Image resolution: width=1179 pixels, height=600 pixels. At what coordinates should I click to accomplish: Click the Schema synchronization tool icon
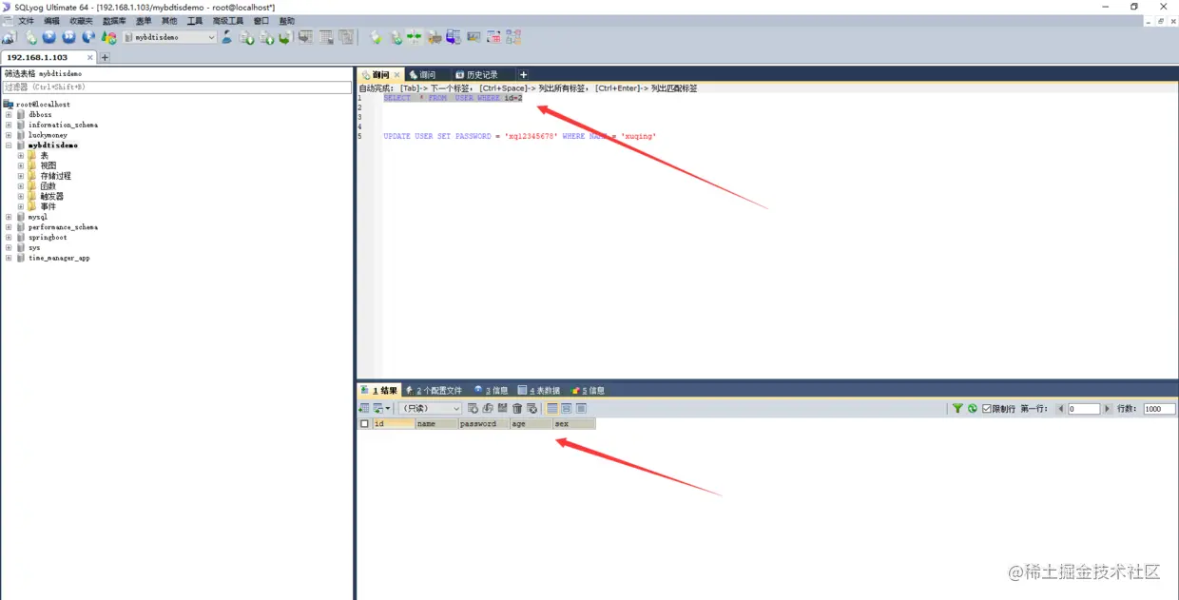[x=413, y=38]
